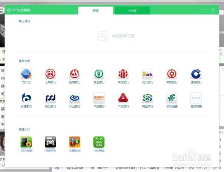Click the label under the game controller icon

[51, 150]
